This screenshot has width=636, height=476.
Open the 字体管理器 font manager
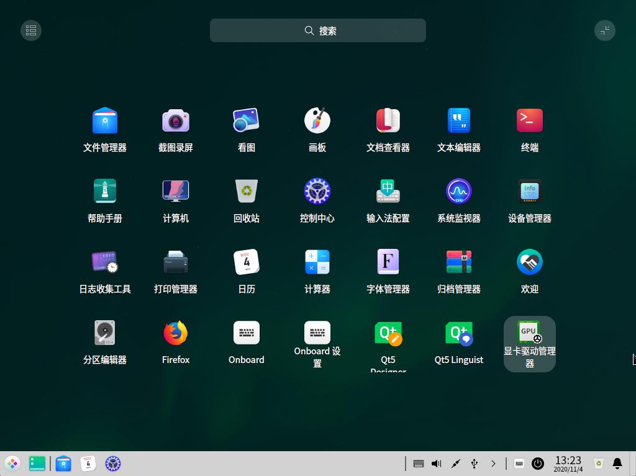point(388,263)
